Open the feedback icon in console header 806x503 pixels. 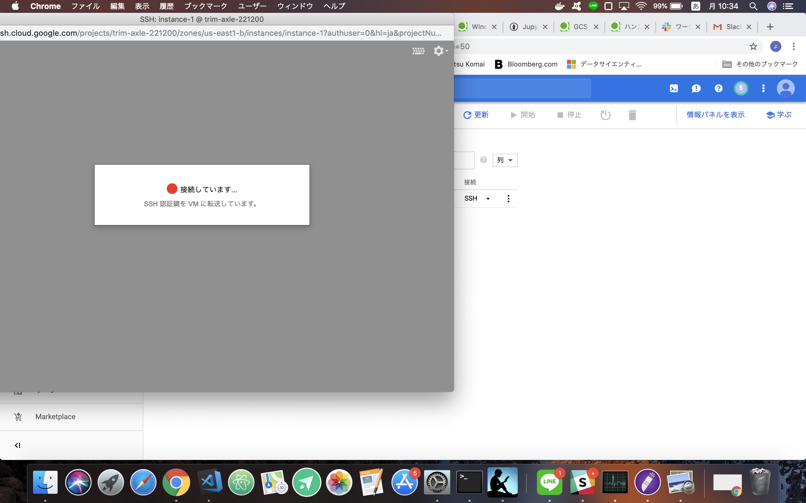point(696,88)
